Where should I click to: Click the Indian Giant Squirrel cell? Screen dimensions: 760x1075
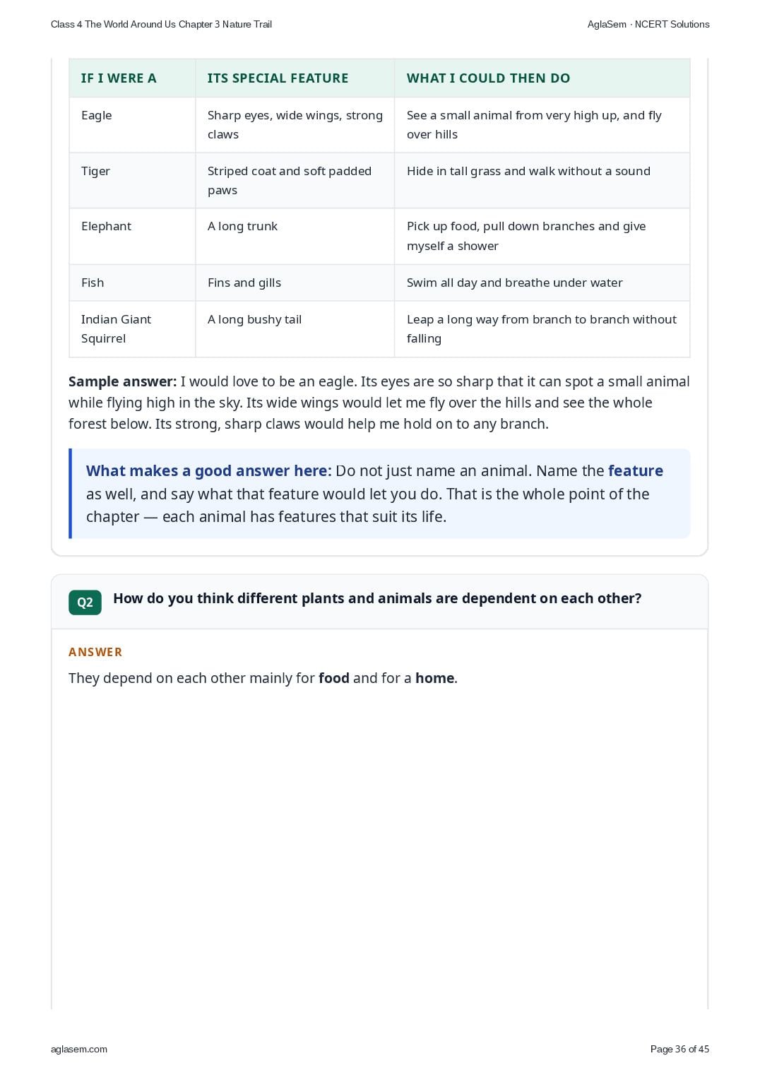point(132,329)
